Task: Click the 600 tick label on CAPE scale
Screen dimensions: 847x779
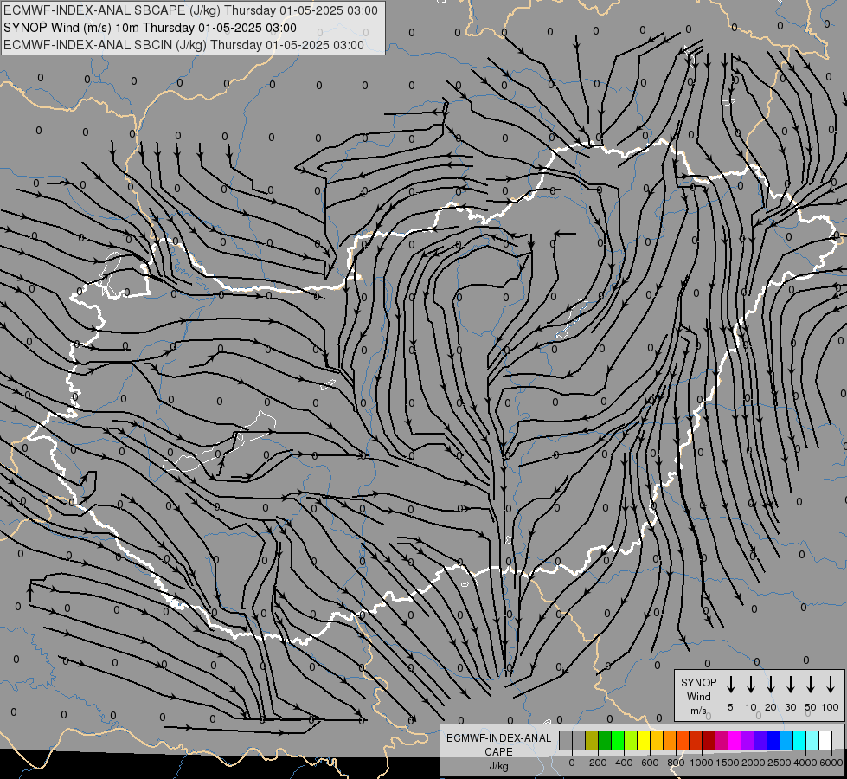Action: point(650,763)
